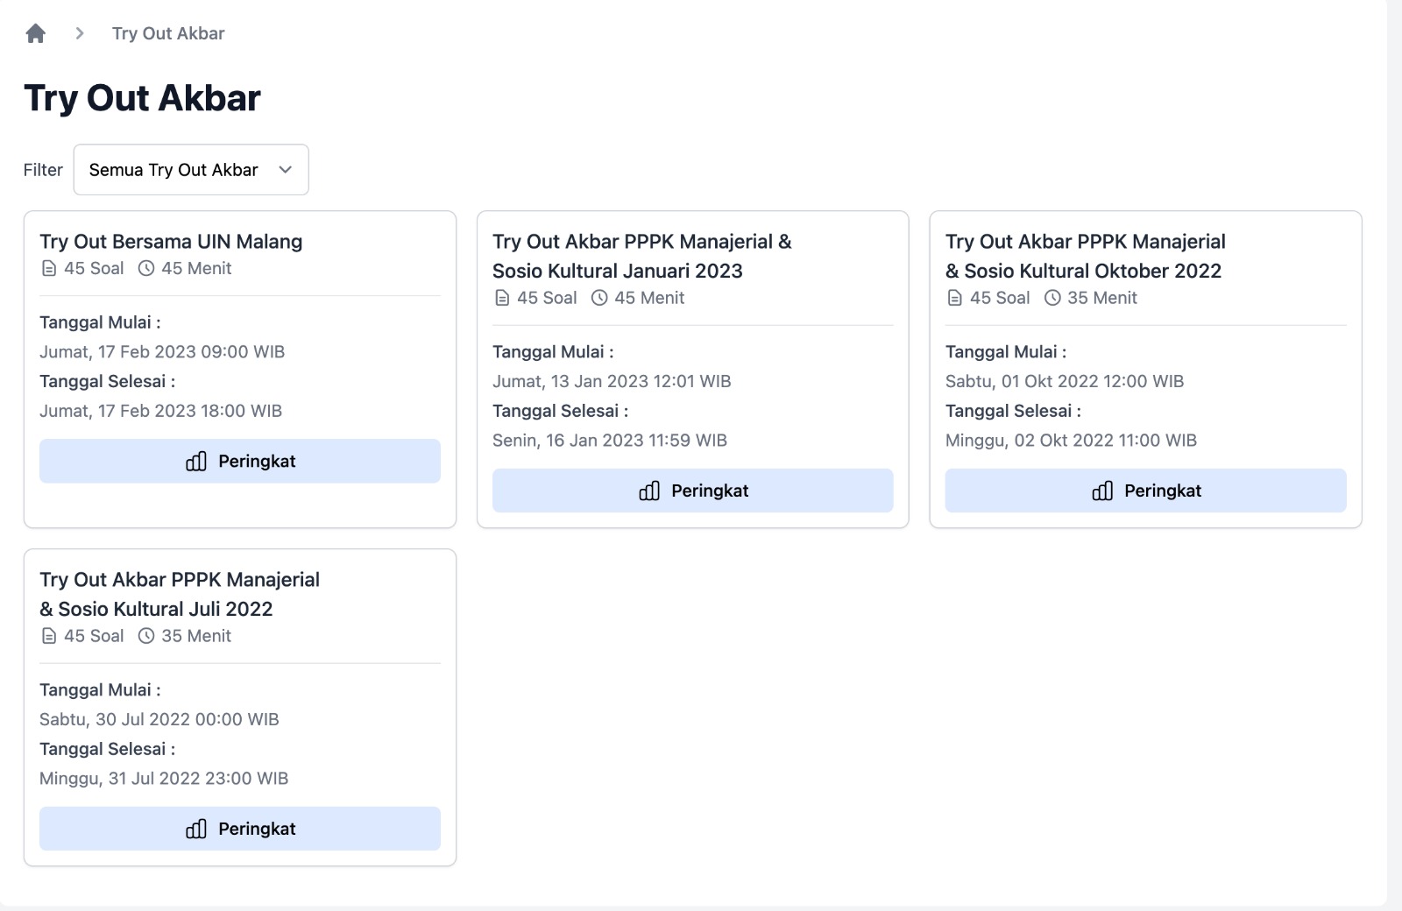This screenshot has height=911, width=1402.
Task: Click the document icon on the Oktober 2022 card
Action: pos(955,299)
